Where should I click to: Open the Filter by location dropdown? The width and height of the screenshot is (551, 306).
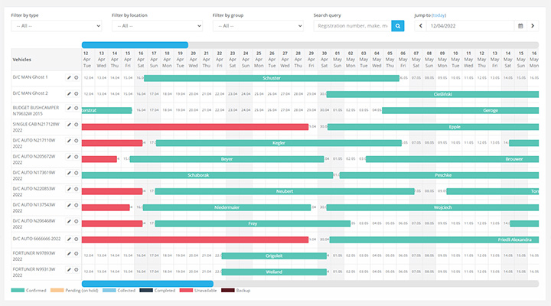point(158,26)
